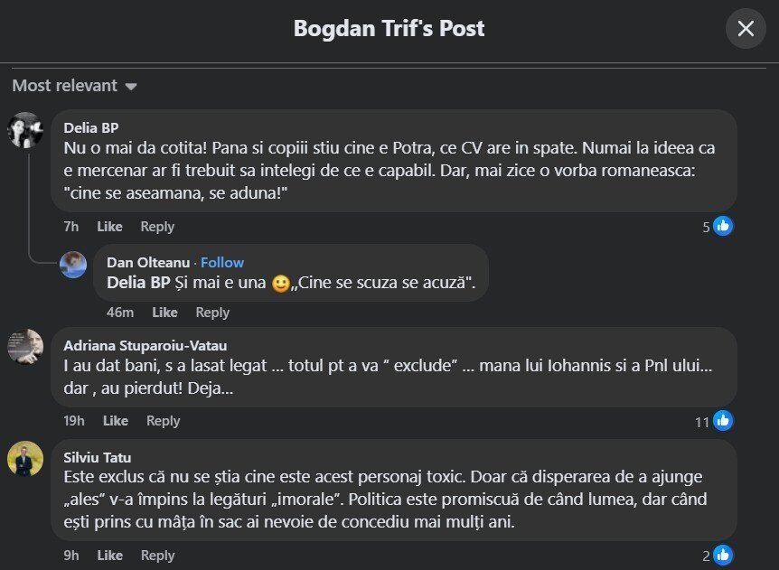Close the Bogdan Trif's Post dialog
Viewport: 779px width, 570px height.
click(x=746, y=29)
